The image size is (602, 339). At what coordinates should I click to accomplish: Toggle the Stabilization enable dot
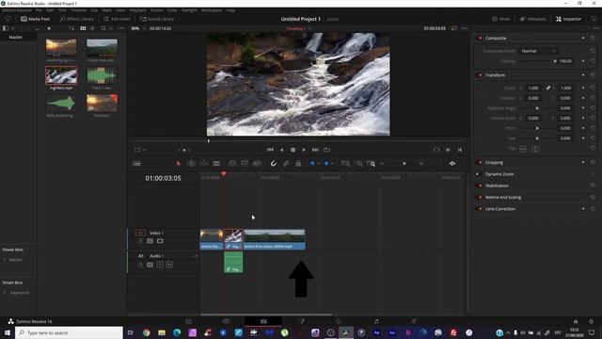[480, 186]
